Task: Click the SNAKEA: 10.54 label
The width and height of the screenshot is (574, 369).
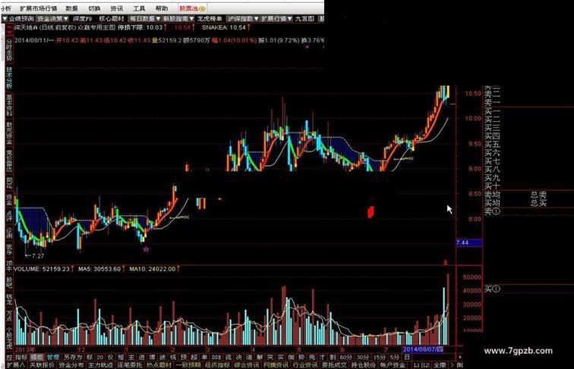Action: coord(224,27)
